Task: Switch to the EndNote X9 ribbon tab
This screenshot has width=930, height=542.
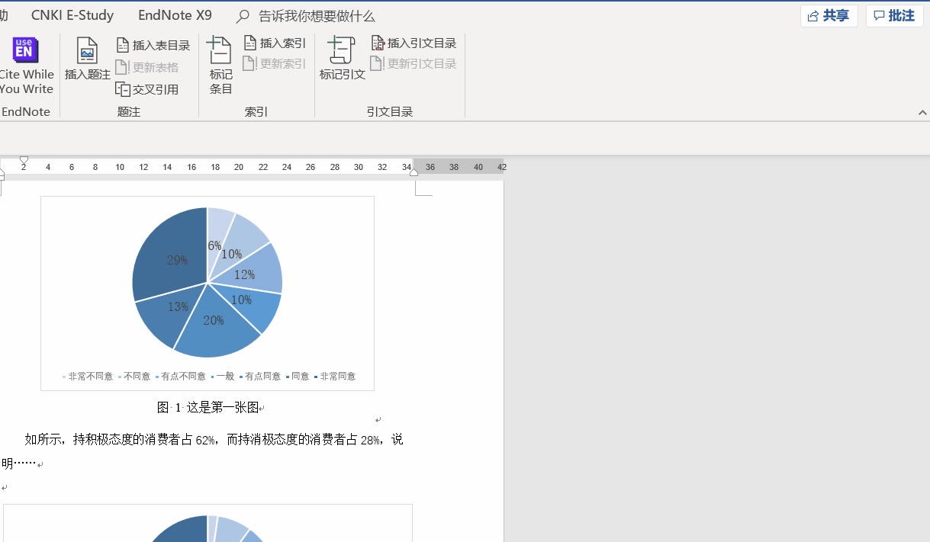Action: (175, 14)
